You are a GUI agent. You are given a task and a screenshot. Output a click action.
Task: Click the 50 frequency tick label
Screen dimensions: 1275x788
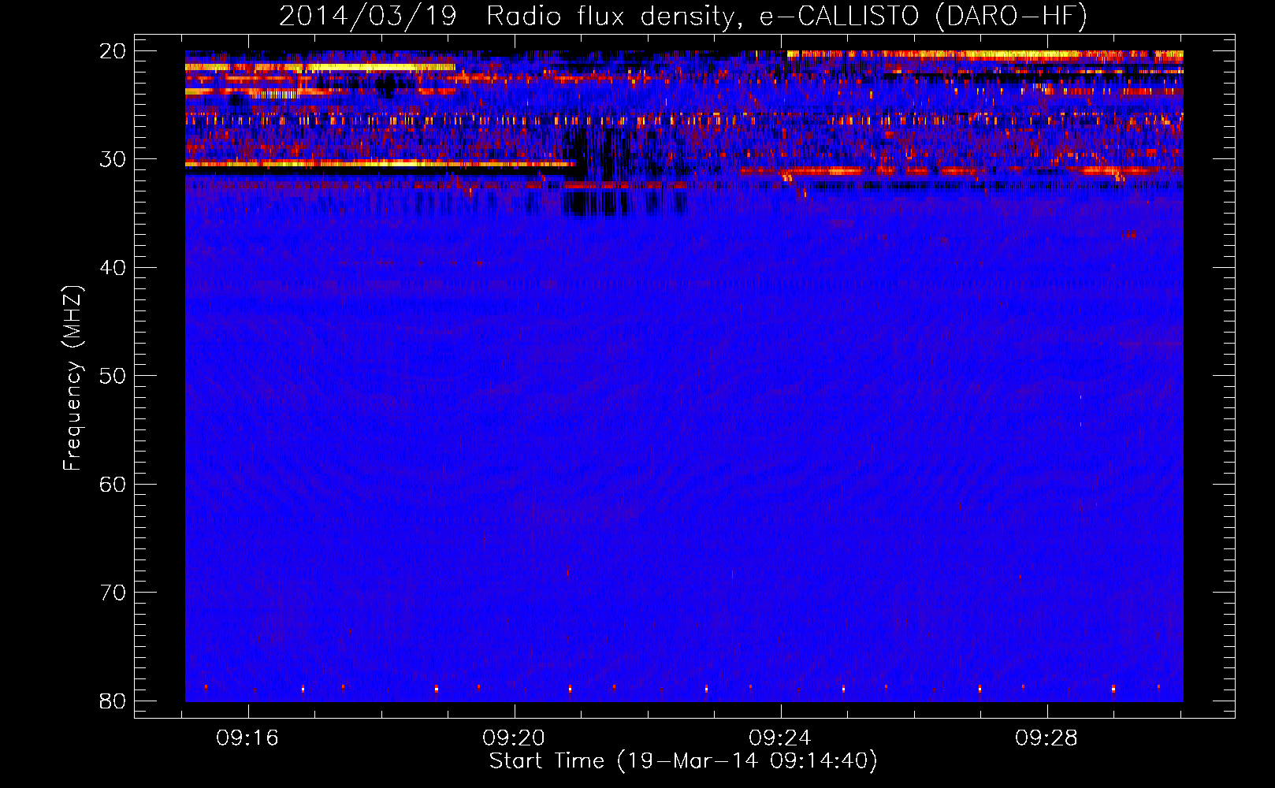coord(113,376)
